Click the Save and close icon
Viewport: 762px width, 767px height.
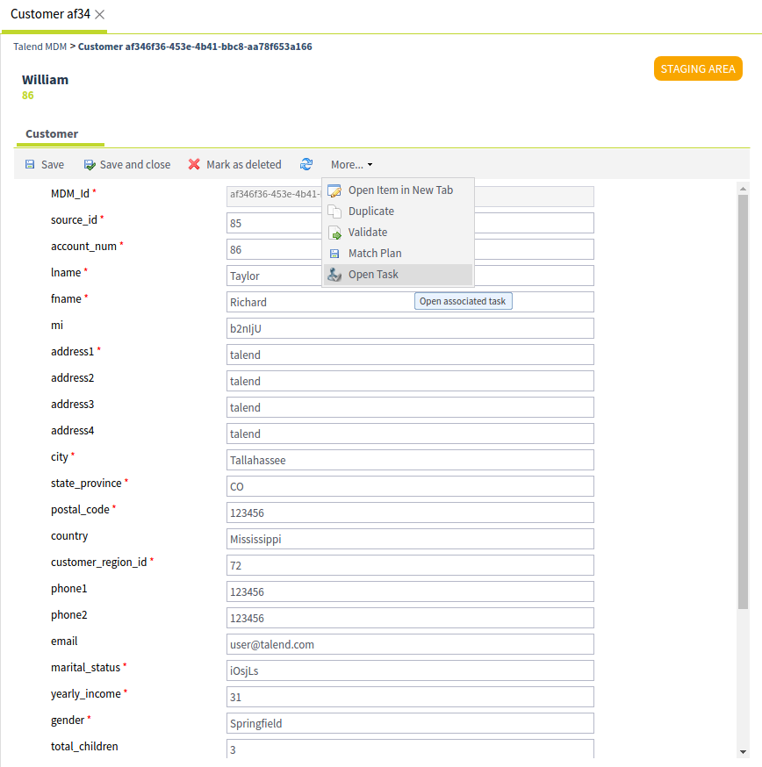pos(90,165)
